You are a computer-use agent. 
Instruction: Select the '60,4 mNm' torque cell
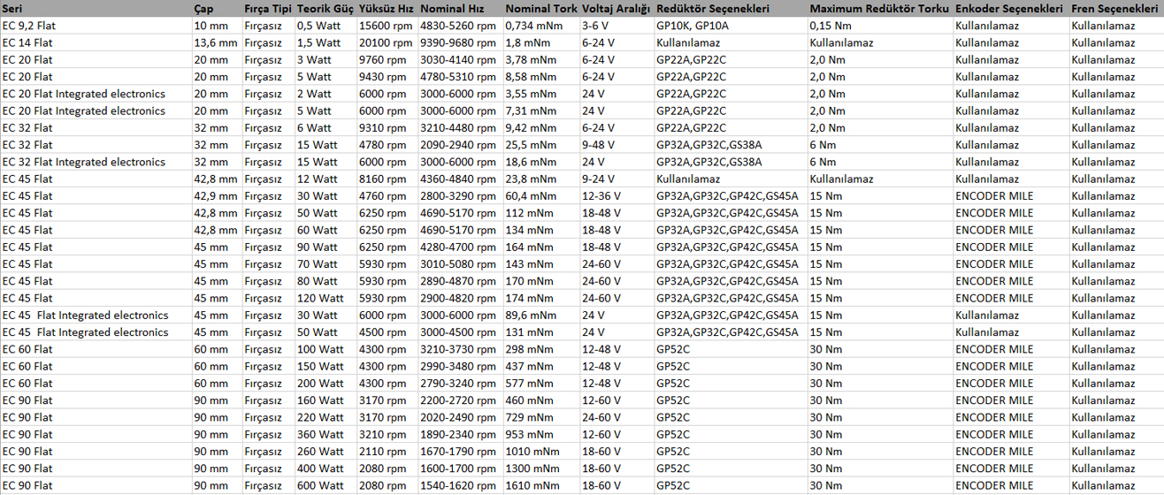click(541, 195)
